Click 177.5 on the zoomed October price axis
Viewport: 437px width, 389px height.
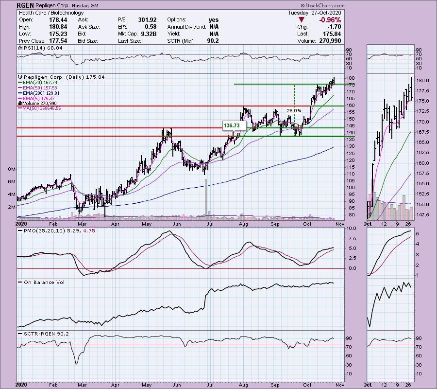point(422,91)
